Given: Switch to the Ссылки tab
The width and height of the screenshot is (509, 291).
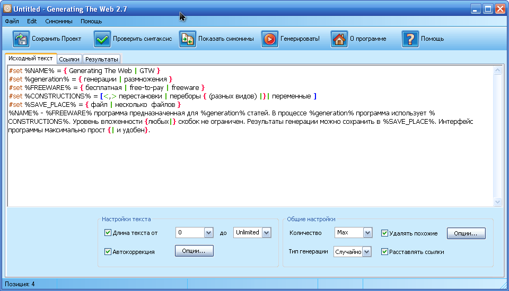Looking at the screenshot, I should coord(69,59).
